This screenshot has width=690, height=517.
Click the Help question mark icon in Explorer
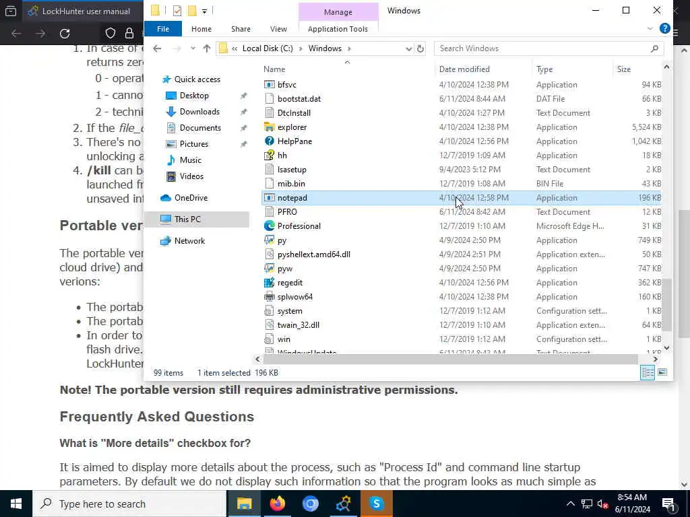point(665,28)
